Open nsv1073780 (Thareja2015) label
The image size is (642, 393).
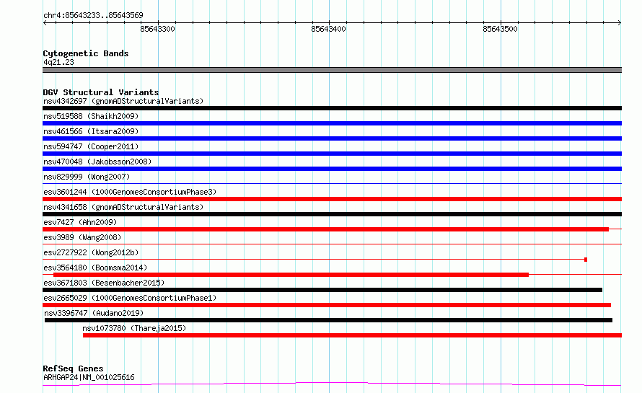click(134, 328)
